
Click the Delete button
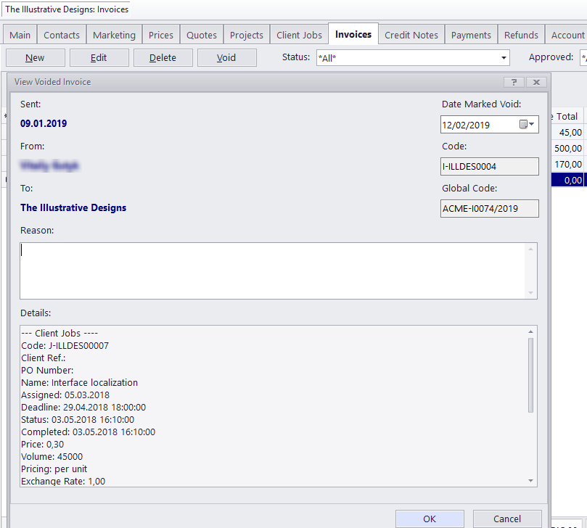(163, 57)
